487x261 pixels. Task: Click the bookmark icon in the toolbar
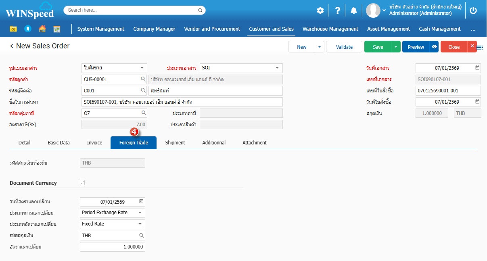coord(27,29)
